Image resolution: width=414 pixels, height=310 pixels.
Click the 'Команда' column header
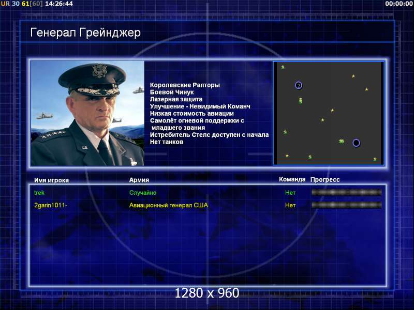[292, 179]
